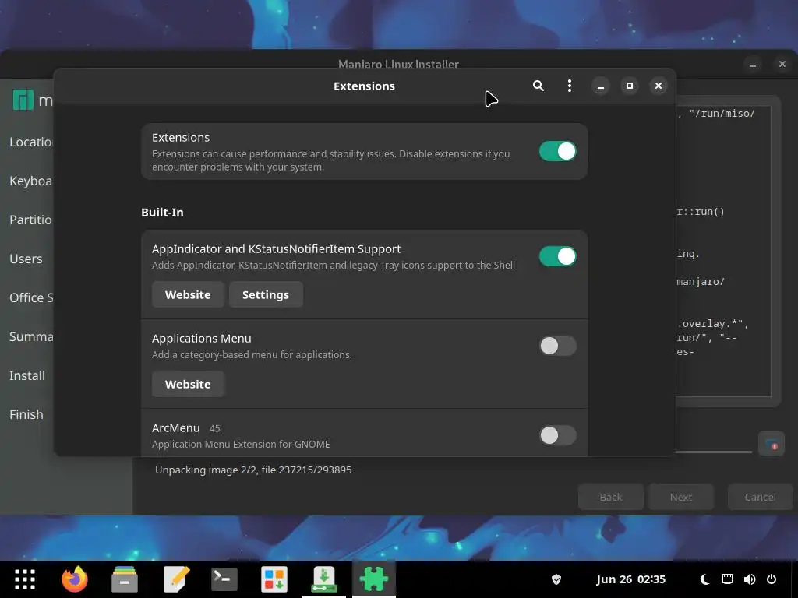
Task: Open search in Extensions window
Action: (538, 86)
